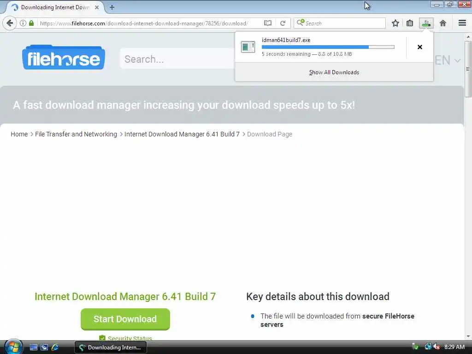The height and width of the screenshot is (354, 472).
Task: Select the Downloading Internet Download tab
Action: click(55, 7)
